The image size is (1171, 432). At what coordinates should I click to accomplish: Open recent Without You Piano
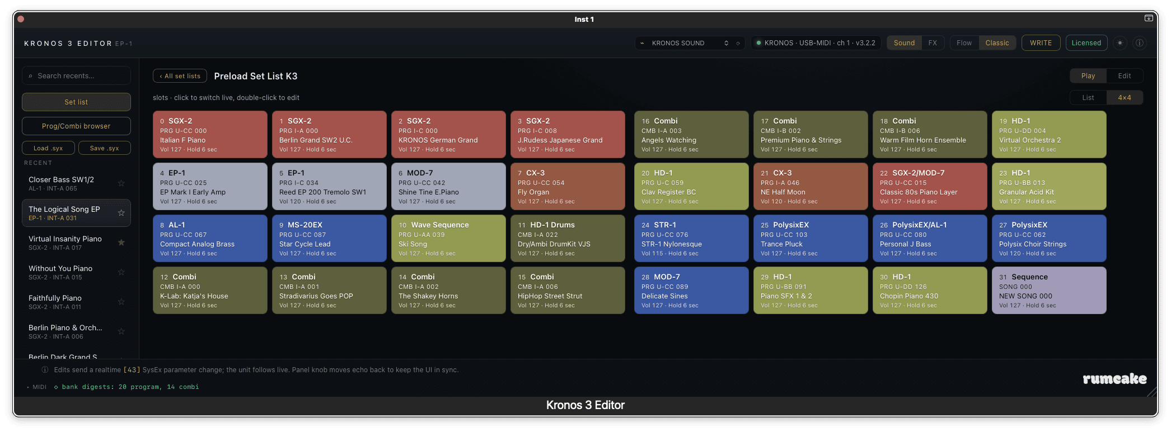[x=76, y=272]
